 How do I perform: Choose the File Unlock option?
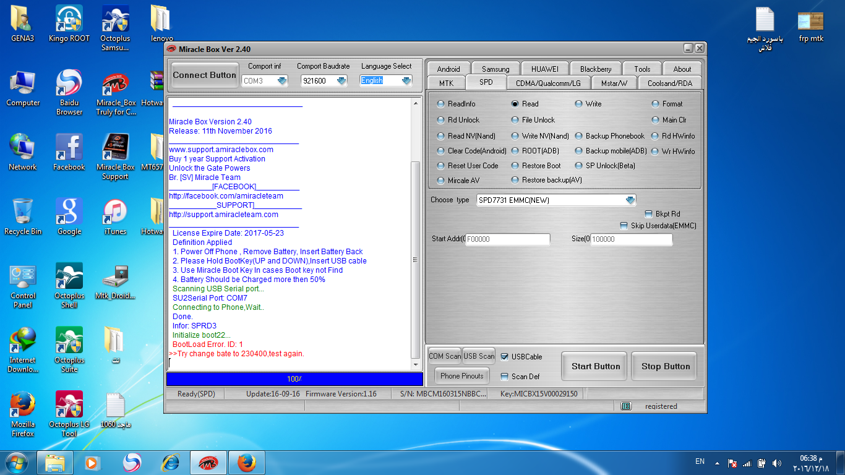point(533,120)
